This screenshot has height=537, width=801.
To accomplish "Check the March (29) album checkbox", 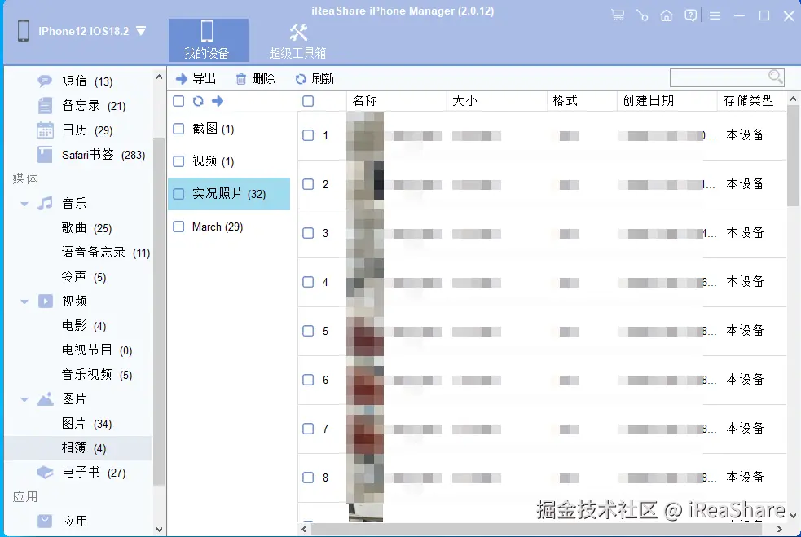I will point(178,227).
